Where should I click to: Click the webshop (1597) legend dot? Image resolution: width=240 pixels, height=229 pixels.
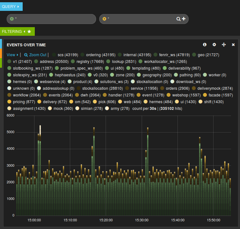point(169,95)
